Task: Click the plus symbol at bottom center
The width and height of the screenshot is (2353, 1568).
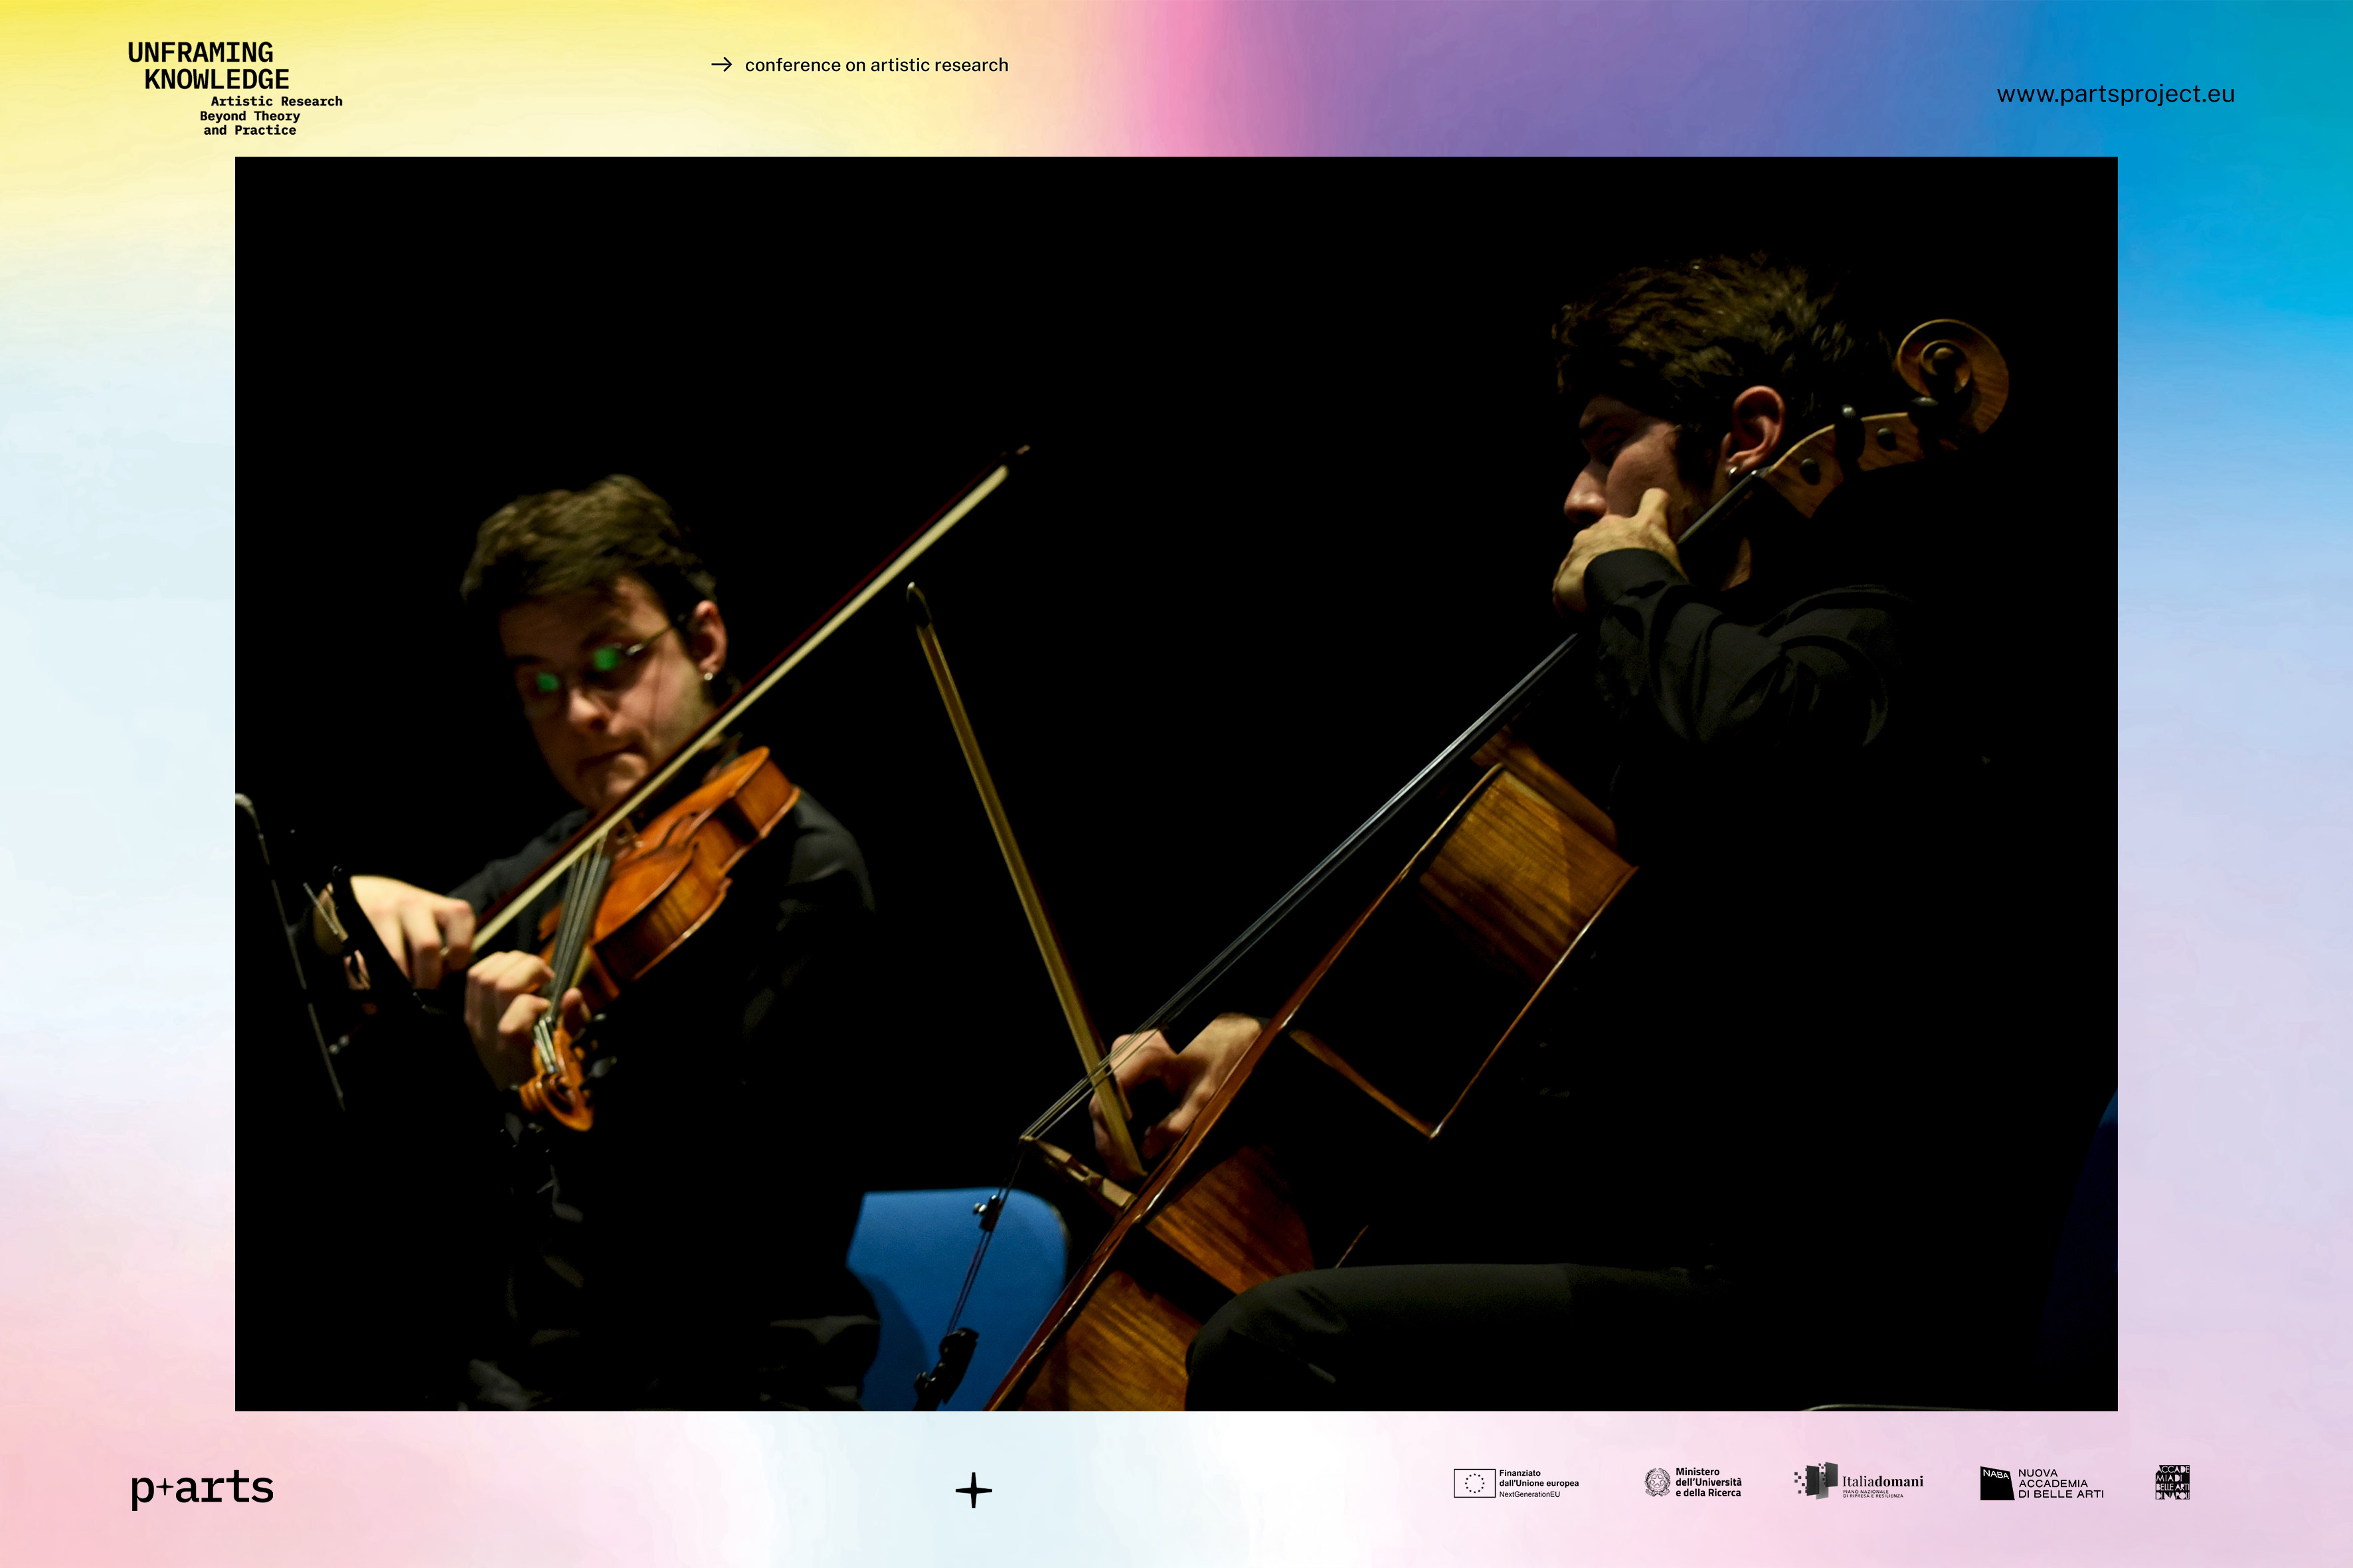Action: (974, 1490)
